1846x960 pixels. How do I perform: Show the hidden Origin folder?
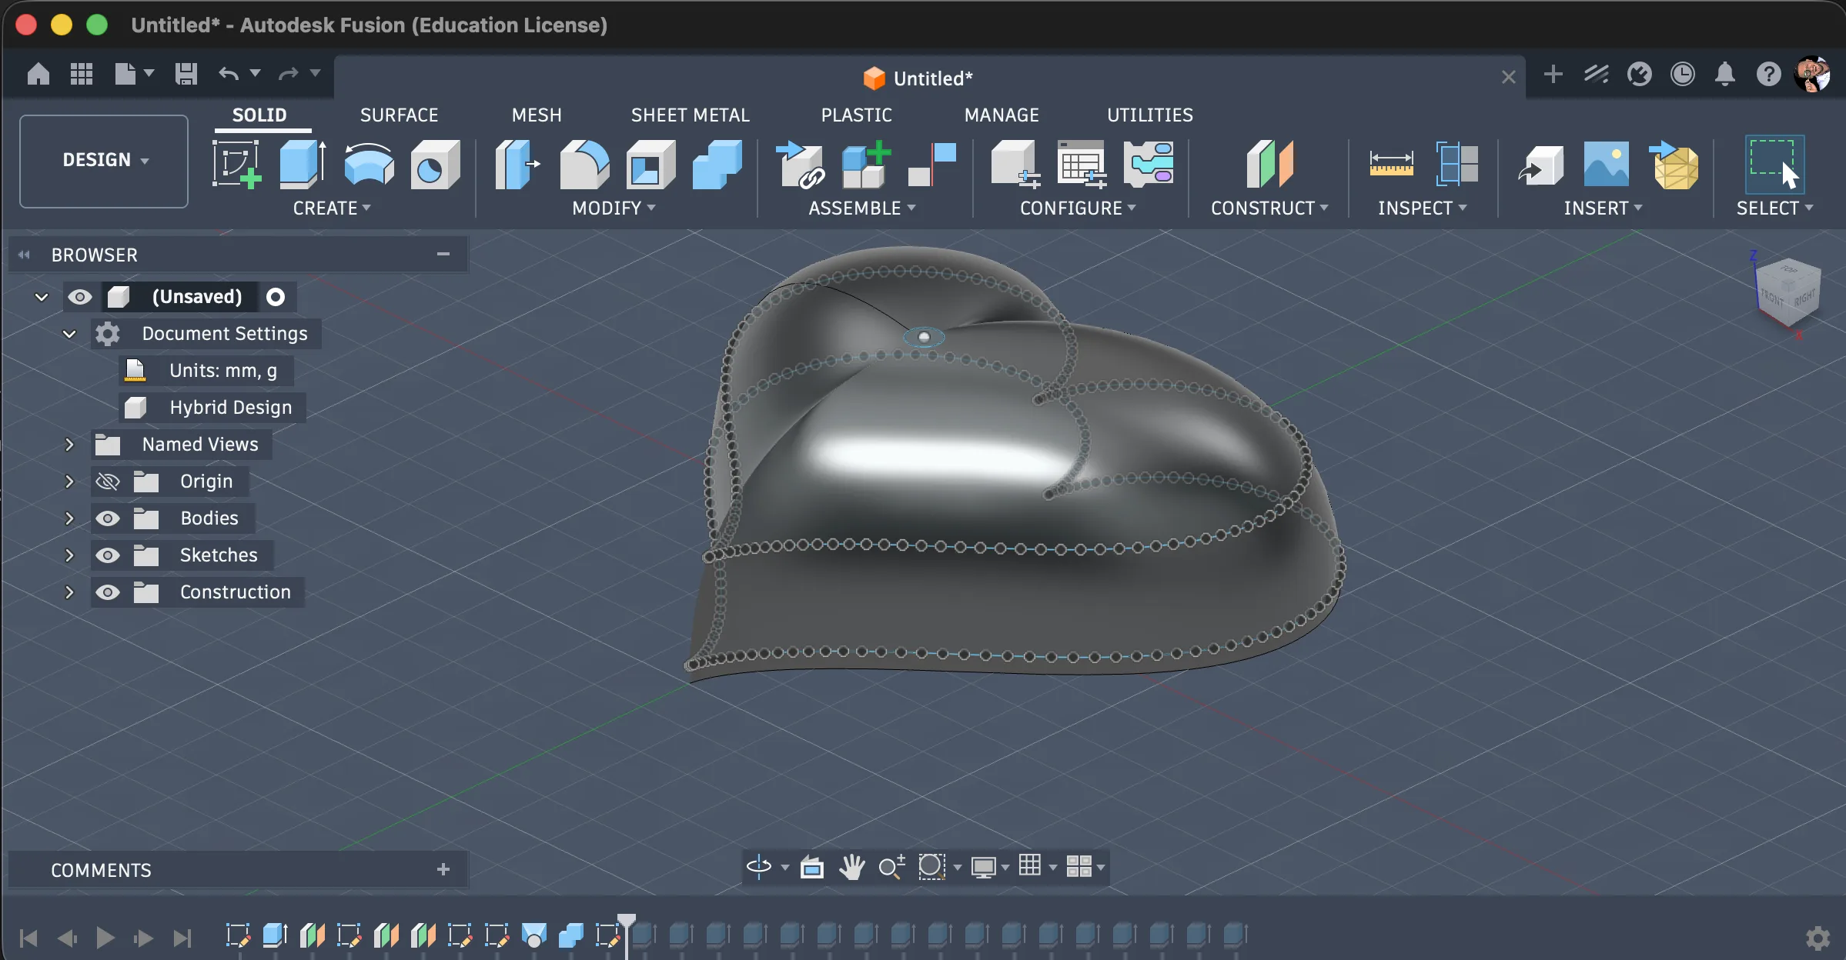107,482
